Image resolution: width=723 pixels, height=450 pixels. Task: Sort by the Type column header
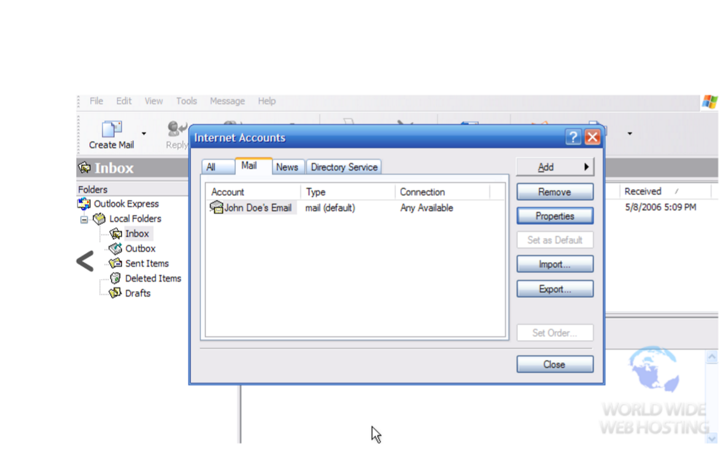347,192
